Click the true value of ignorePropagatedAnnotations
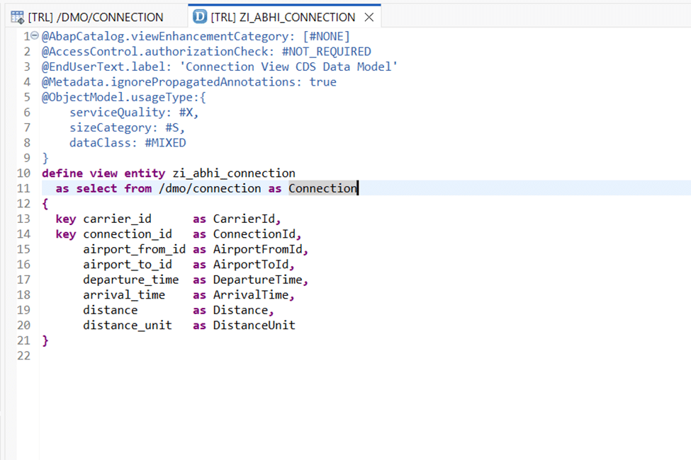 (x=323, y=82)
